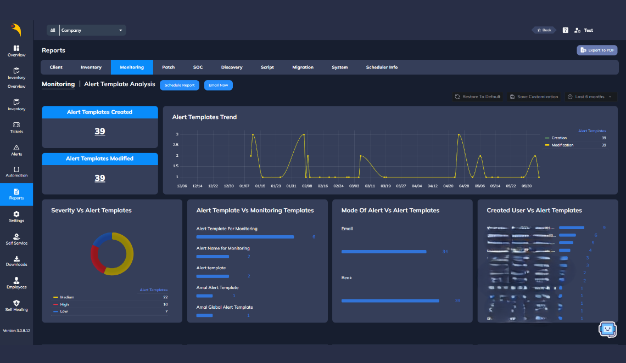
Task: Toggle Medium severity in donut legend
Action: pos(67,297)
